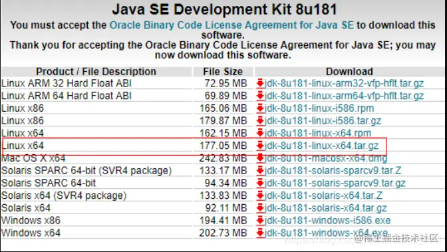Download jdk-8u181-linux-arm32-vfp-hflt.tar.gz
447x252 pixels.
pos(344,84)
